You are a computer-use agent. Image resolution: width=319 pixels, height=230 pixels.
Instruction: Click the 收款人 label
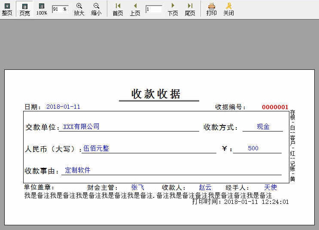(173, 187)
